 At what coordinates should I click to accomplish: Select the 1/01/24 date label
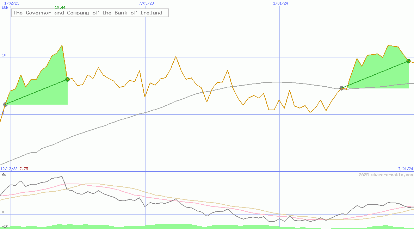[x=280, y=3]
